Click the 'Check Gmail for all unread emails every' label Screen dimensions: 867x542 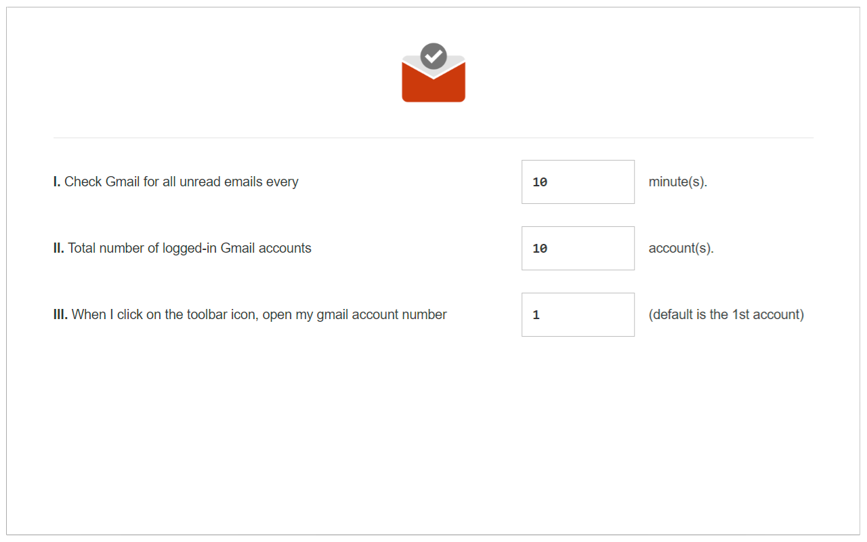click(176, 182)
